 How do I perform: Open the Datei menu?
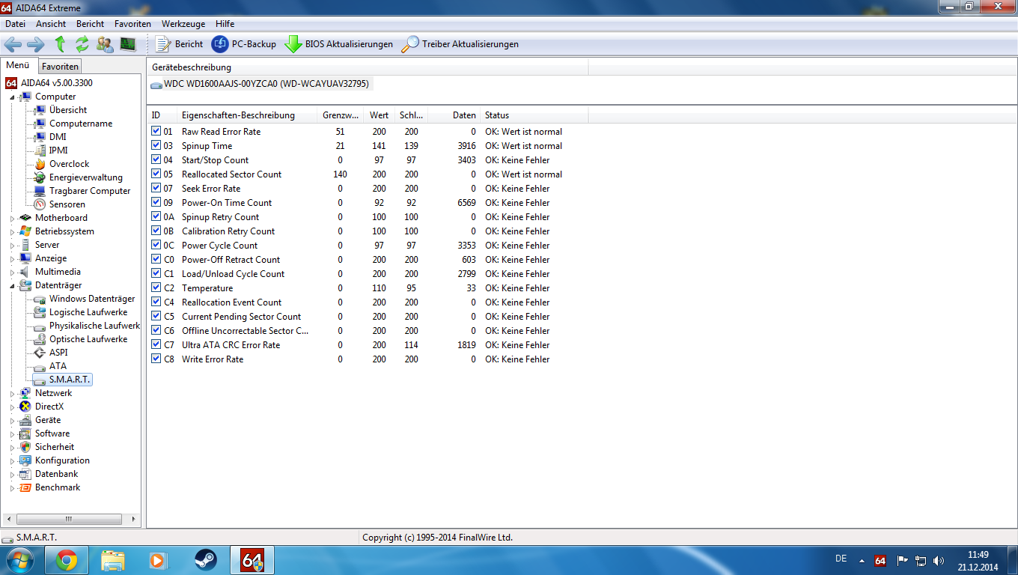pos(15,24)
